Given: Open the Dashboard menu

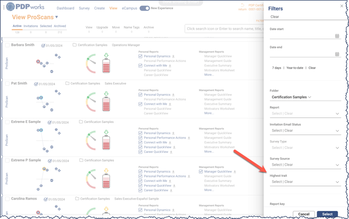Looking at the screenshot, I should 65,8.
